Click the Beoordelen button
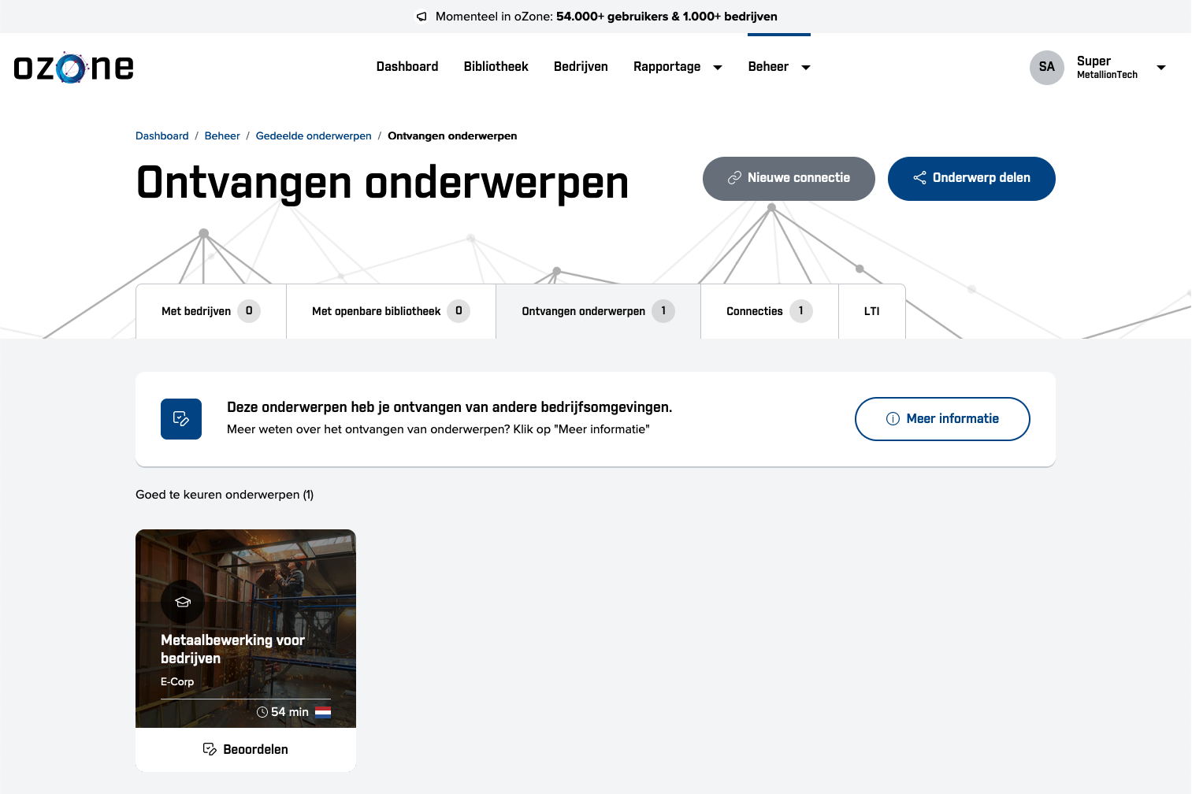 click(x=245, y=748)
